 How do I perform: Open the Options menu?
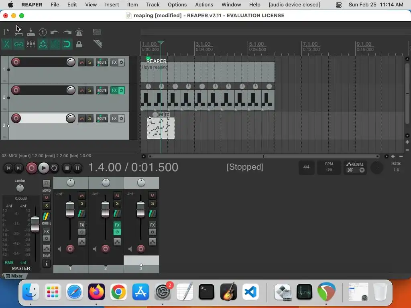click(x=177, y=5)
